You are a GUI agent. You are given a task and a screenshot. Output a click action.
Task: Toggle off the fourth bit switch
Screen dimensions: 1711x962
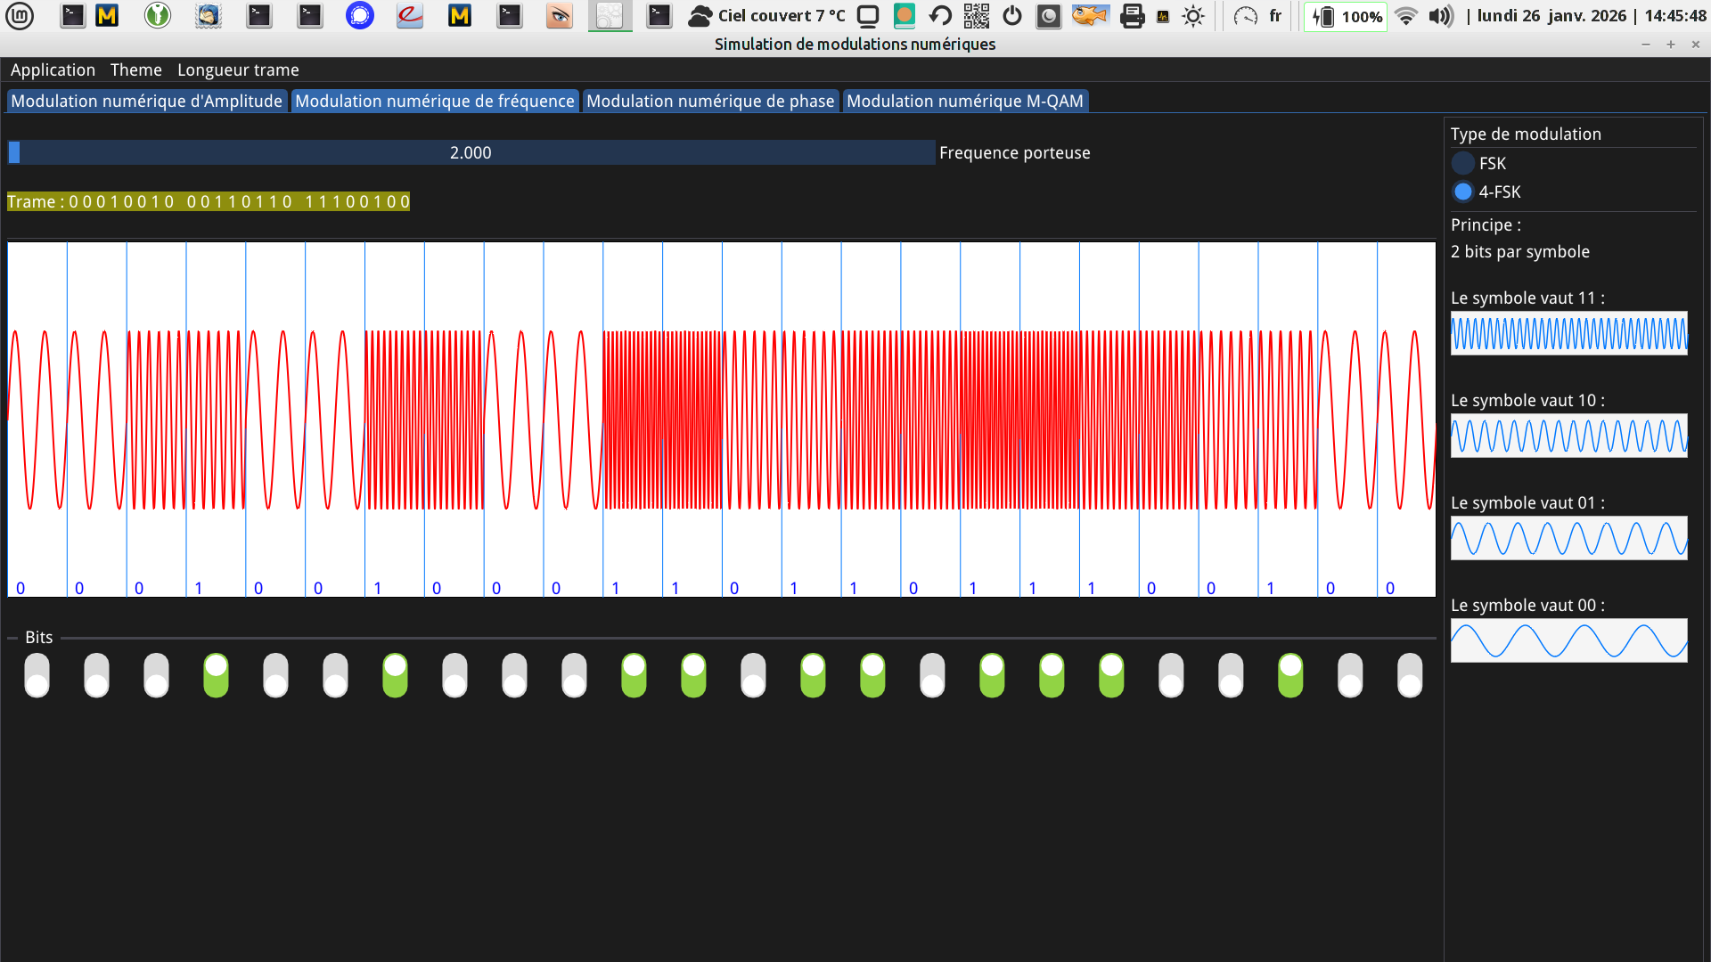coord(216,675)
